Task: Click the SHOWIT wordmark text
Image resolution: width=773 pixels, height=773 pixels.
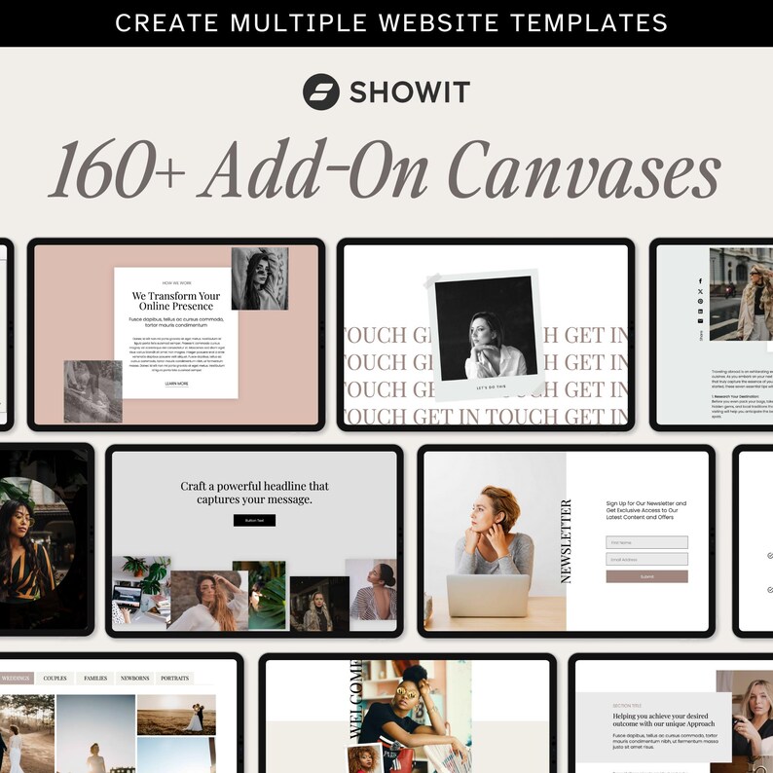Action: pyautogui.click(x=410, y=92)
